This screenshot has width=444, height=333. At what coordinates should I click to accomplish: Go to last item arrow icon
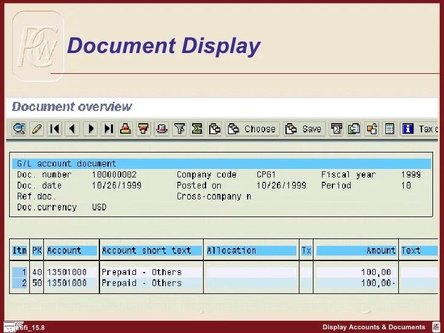click(x=108, y=129)
